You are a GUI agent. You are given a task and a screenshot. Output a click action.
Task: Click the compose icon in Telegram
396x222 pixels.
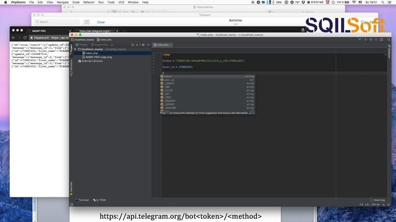[87, 22]
